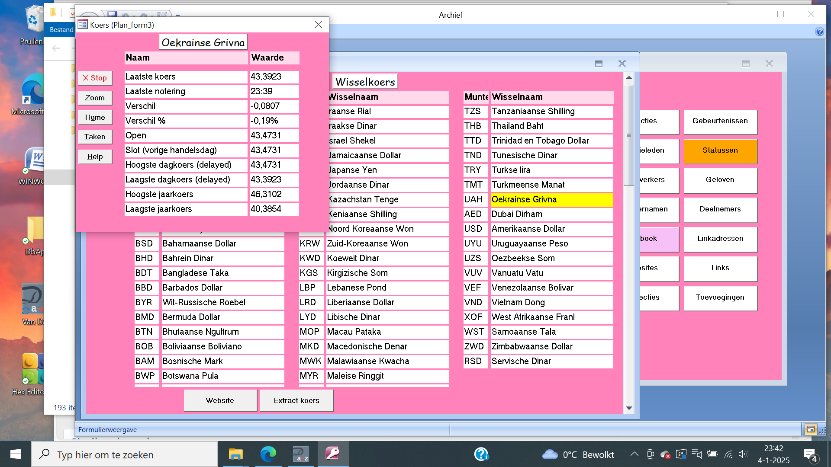Click the Stop button in Koers form

[95, 78]
